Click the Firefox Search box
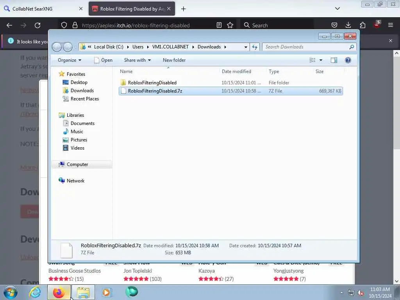 pos(278,25)
